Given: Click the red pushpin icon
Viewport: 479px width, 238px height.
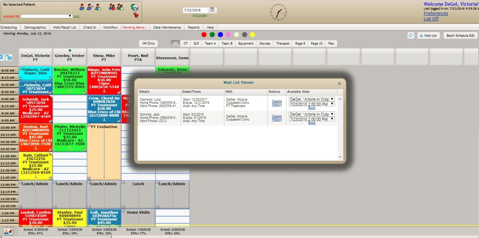Looking at the screenshot, I should [x=136, y=15].
